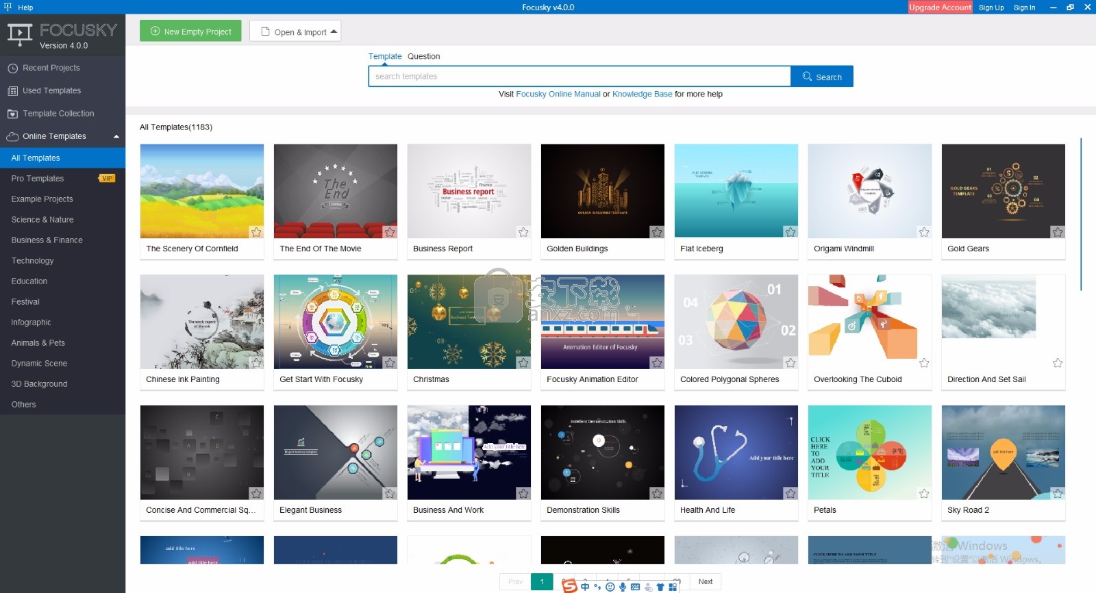Viewport: 1096px width, 593px height.
Task: Star the Business And Work template
Action: tap(523, 494)
